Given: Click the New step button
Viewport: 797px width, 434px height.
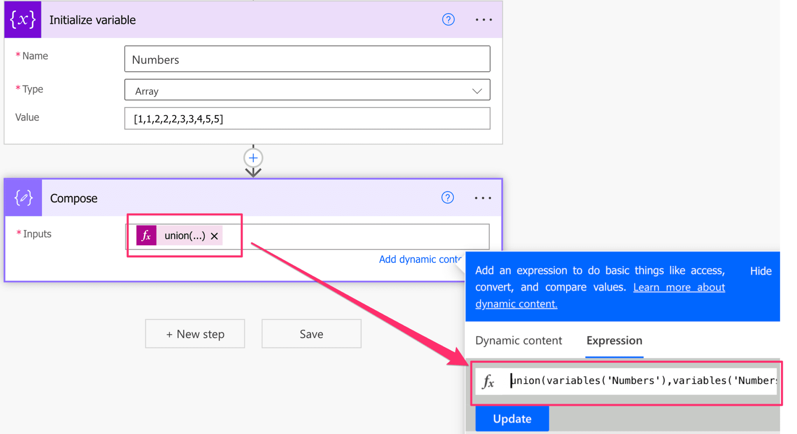Looking at the screenshot, I should pos(195,334).
